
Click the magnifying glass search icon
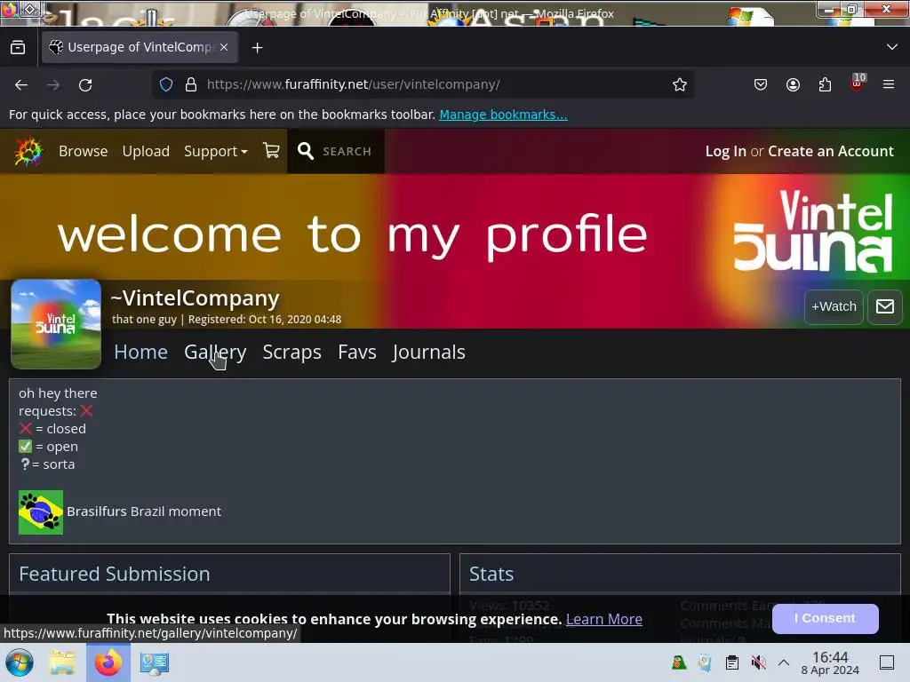point(306,151)
